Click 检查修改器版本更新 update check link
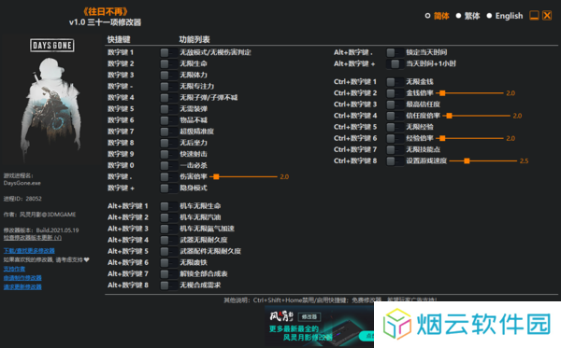 point(33,238)
